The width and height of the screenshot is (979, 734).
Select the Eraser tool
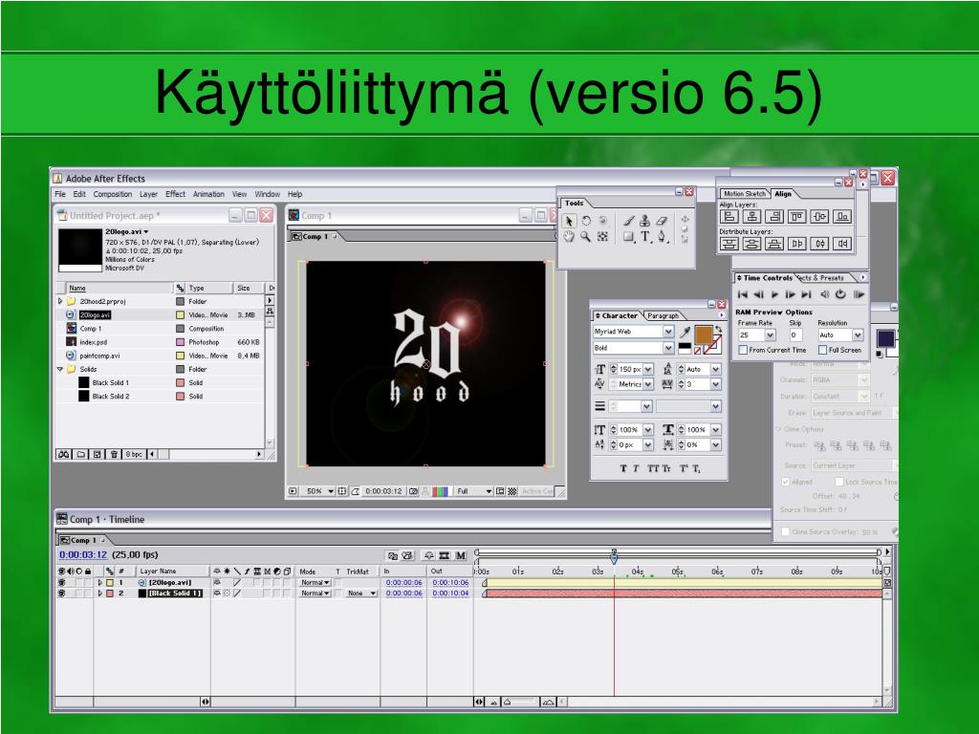[662, 221]
